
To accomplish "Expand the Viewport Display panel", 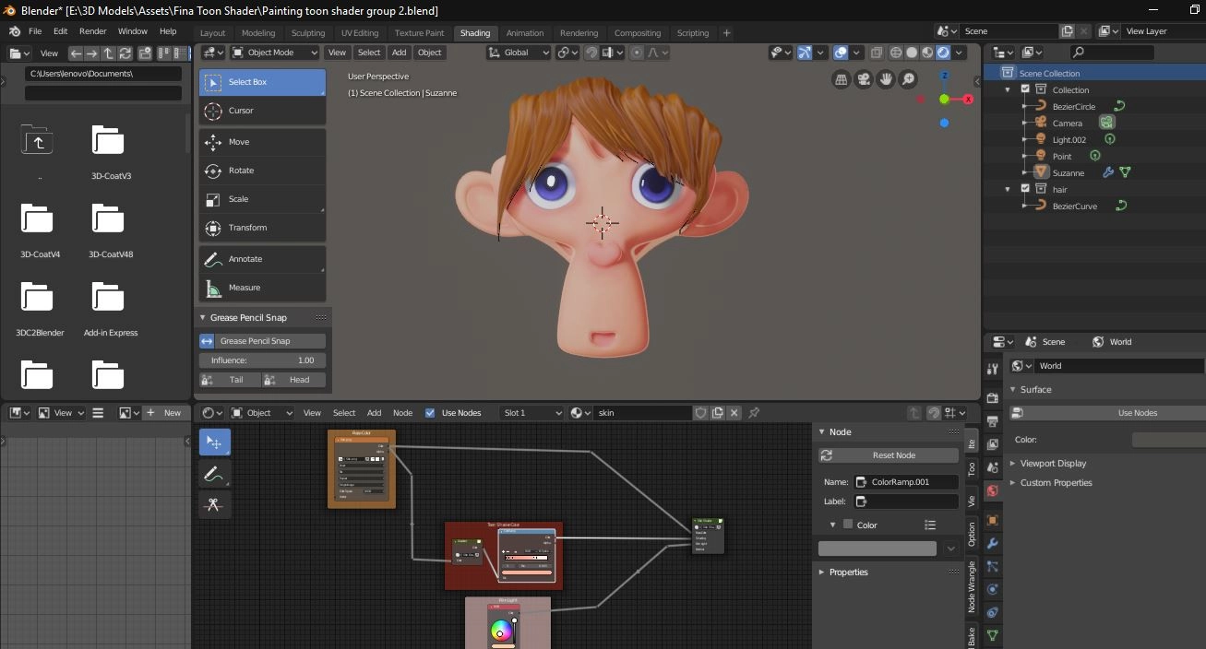I will [x=1053, y=464].
